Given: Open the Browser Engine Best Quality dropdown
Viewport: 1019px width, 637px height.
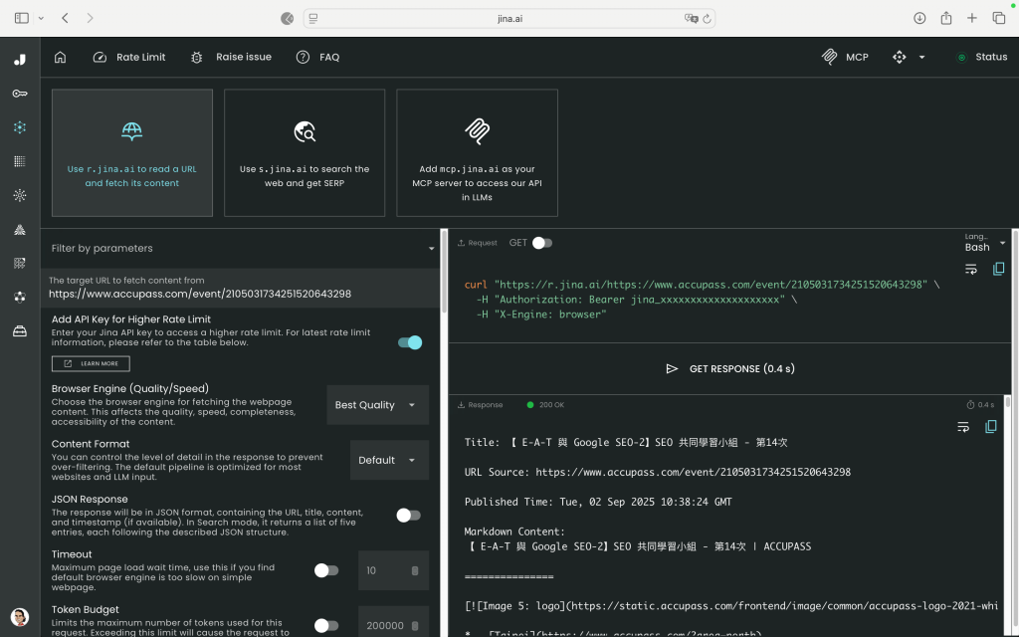Looking at the screenshot, I should pos(377,405).
